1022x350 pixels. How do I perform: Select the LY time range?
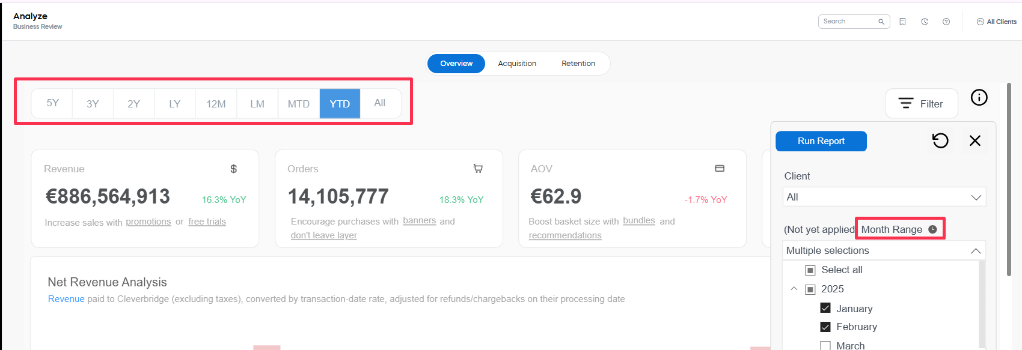[x=175, y=103]
